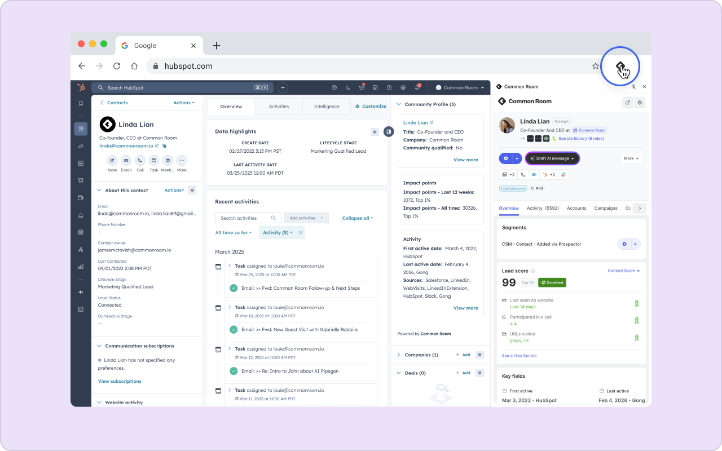
Task: Click the Common Room extension icon in browser toolbar
Action: (620, 66)
